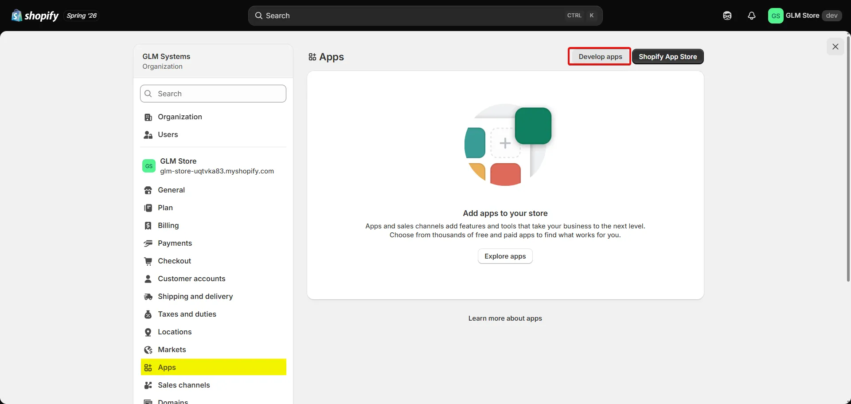851x404 pixels.
Task: Click the Shipping truck icon
Action: (148, 297)
